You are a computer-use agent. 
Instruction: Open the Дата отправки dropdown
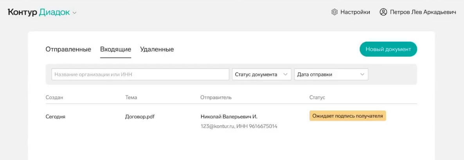pos(331,75)
